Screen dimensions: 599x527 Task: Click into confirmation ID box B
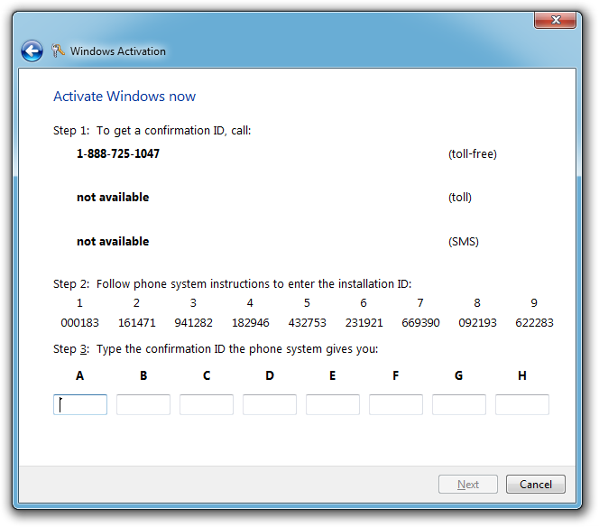[x=143, y=405]
